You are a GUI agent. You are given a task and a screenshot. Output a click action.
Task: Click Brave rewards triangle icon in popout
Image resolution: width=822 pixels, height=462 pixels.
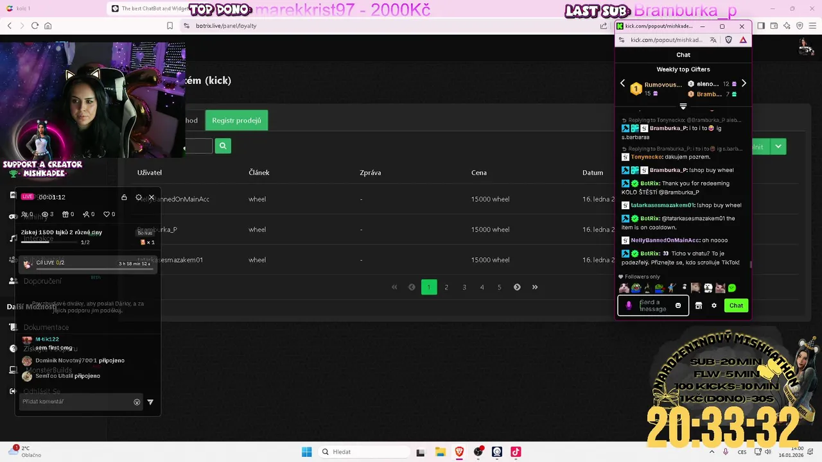point(743,40)
